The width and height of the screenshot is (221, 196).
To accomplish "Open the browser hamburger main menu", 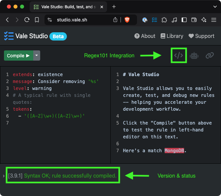I will click(x=213, y=20).
